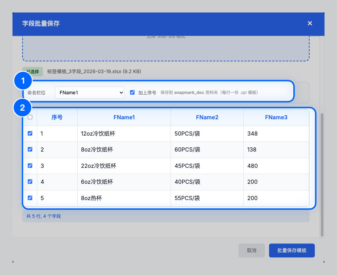
Task: Click the dialog's vertical scrollbar thumb
Action: coord(322,173)
